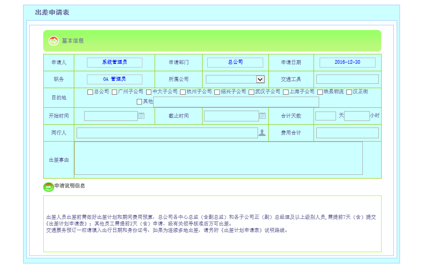
Task: Click the 申请日期 field 2016-12-30
Action: click(347, 62)
